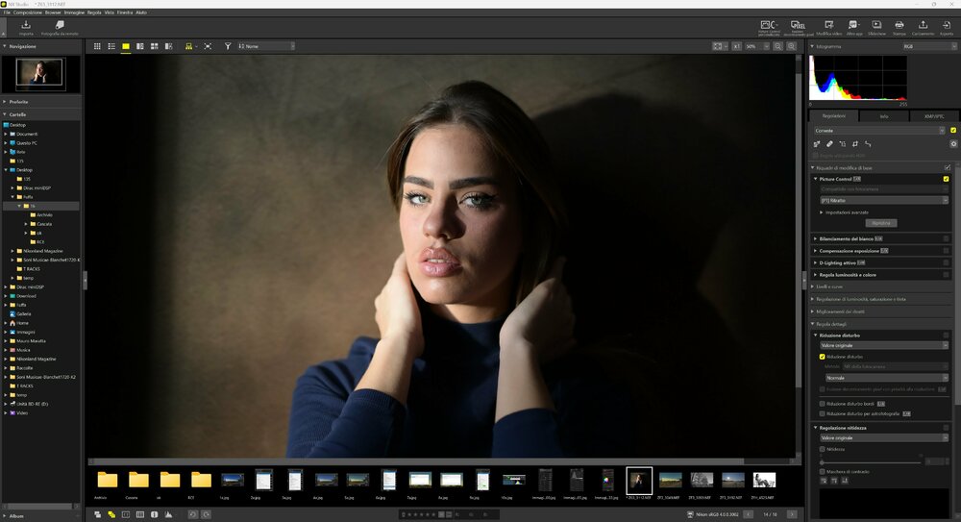Click the Importa icon in the toolbar
Image resolution: width=961 pixels, height=522 pixels.
26,25
